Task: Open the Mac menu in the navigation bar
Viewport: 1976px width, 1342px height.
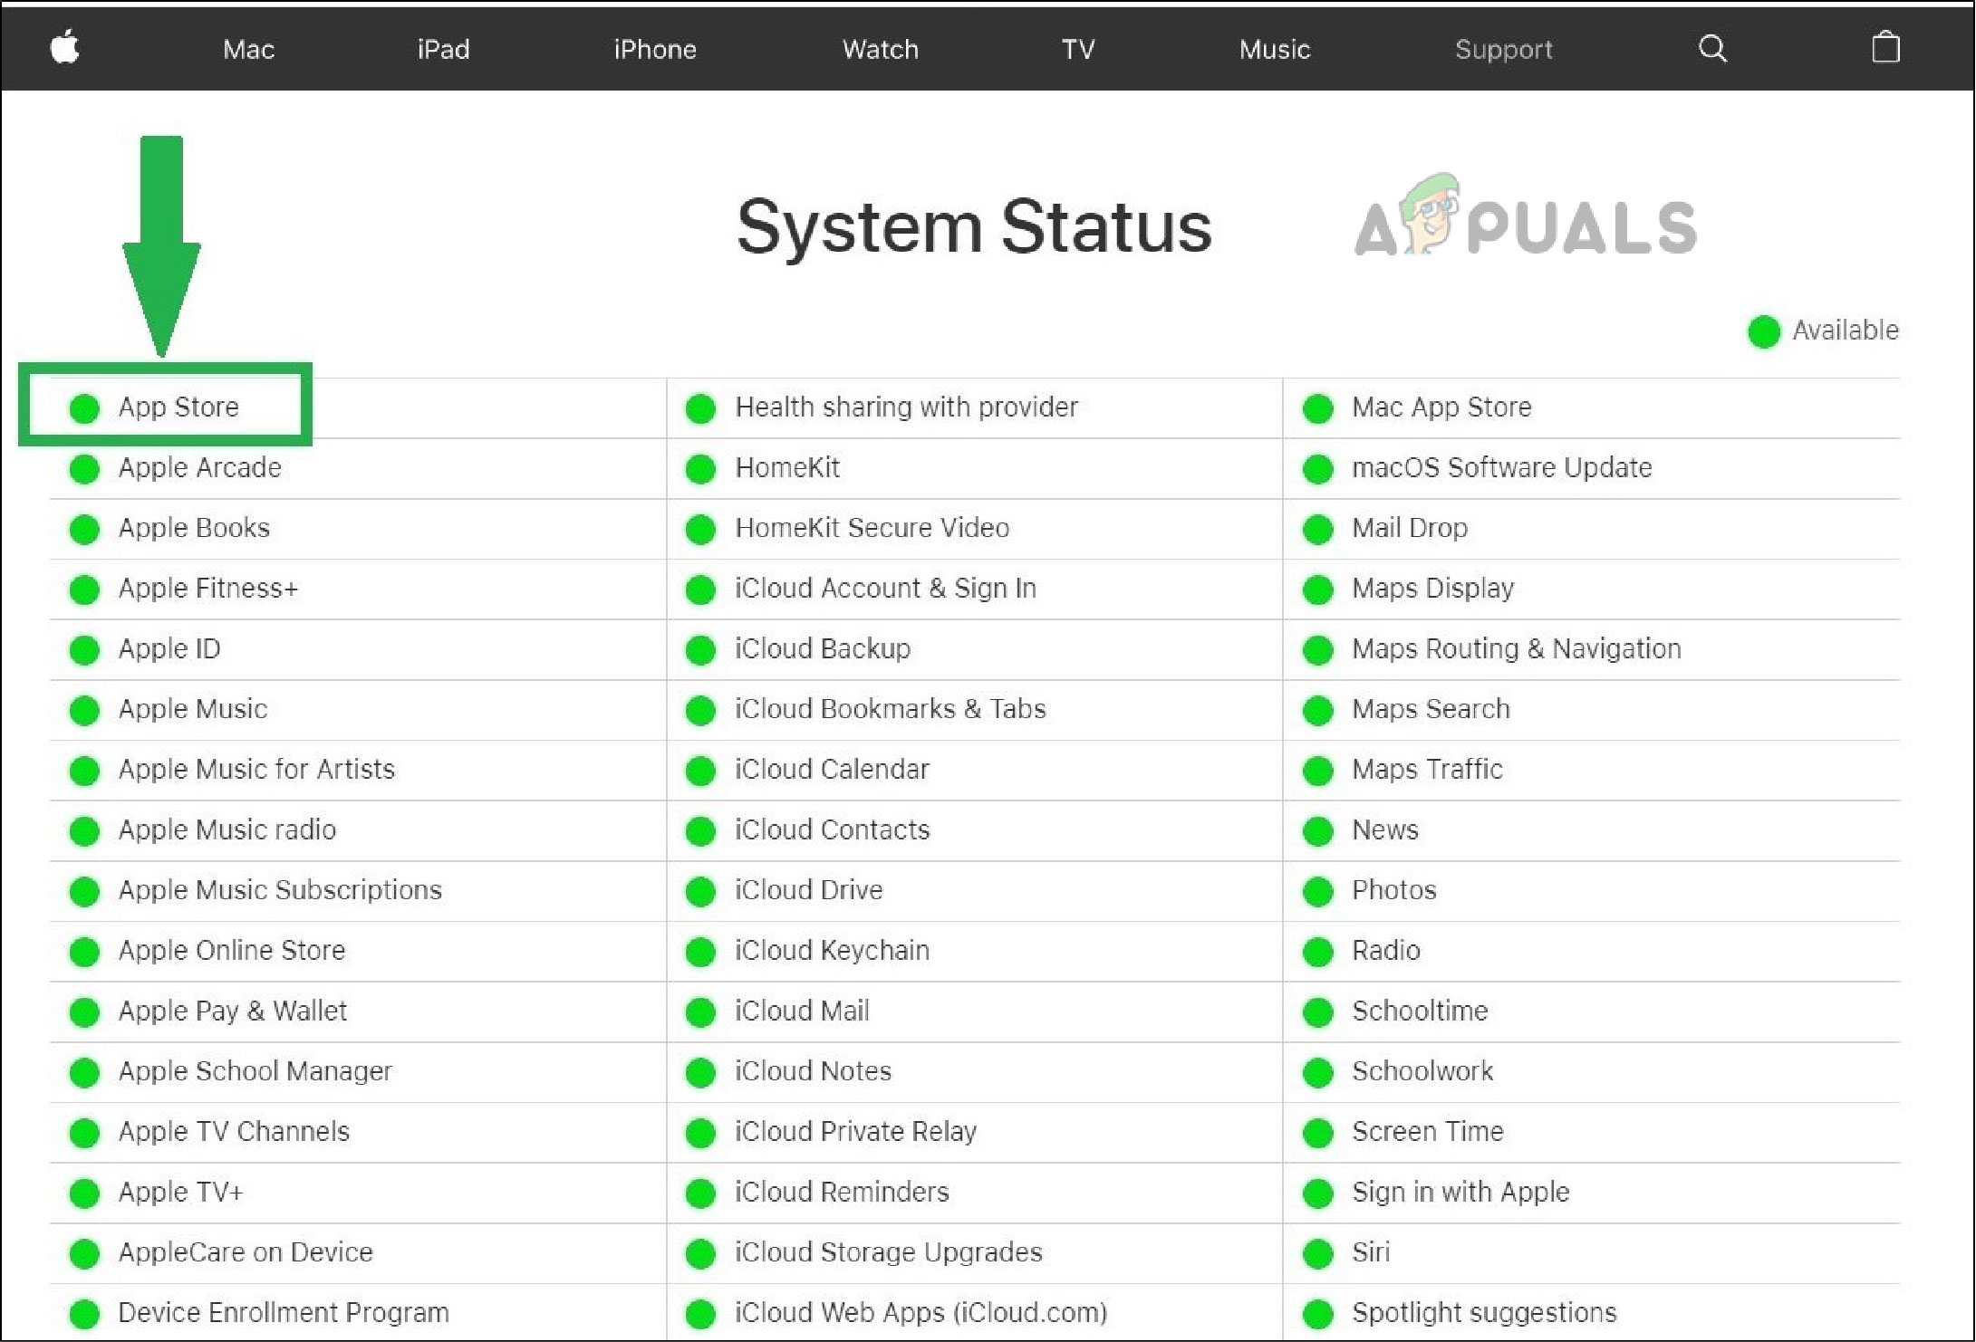Action: pos(248,50)
